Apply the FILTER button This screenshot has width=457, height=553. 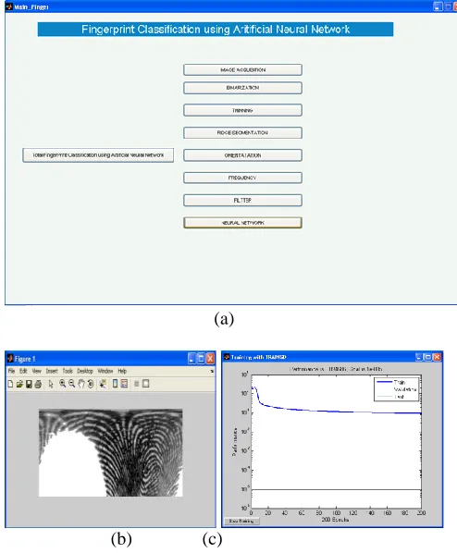point(242,200)
